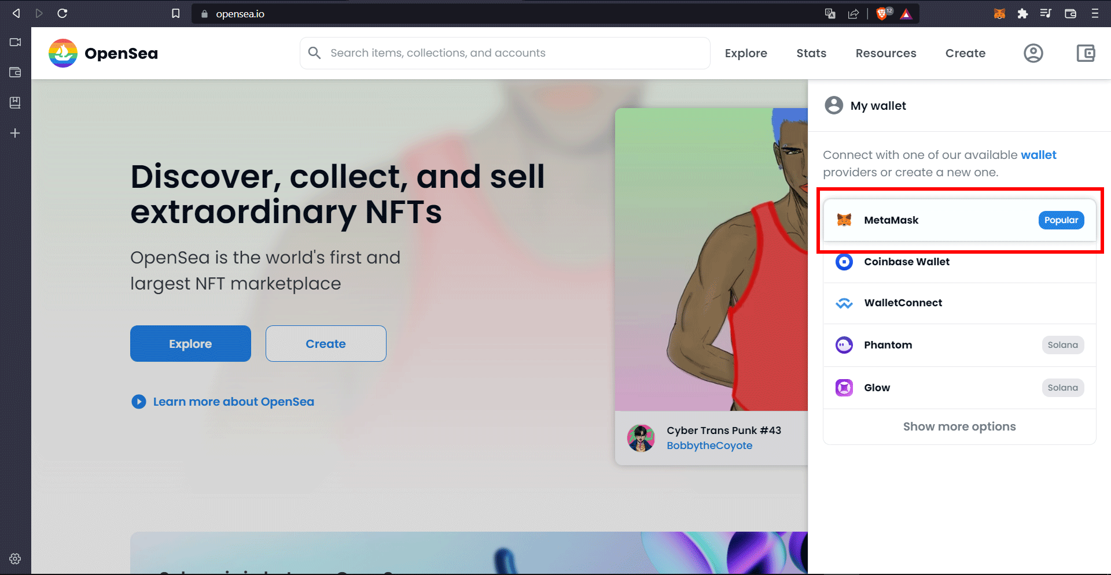Image resolution: width=1111 pixels, height=575 pixels.
Task: Choose Glow wallet option
Action: (959, 388)
